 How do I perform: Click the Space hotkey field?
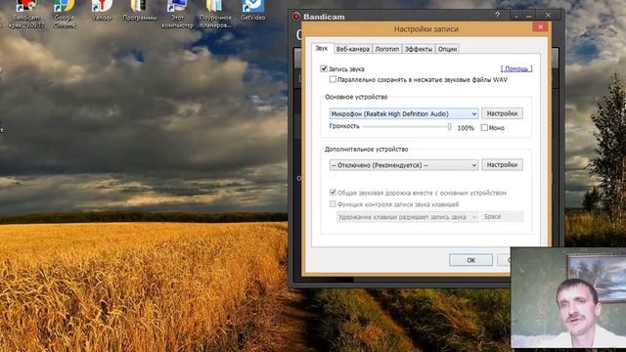tap(502, 216)
